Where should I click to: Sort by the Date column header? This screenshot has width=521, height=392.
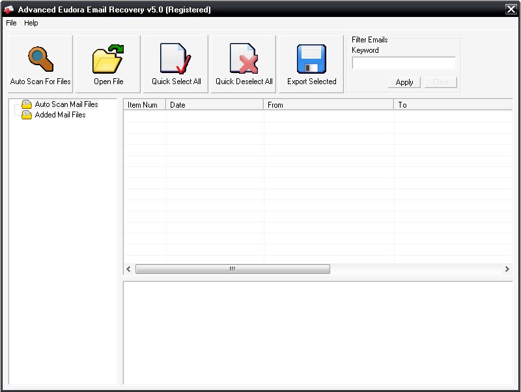coord(215,105)
